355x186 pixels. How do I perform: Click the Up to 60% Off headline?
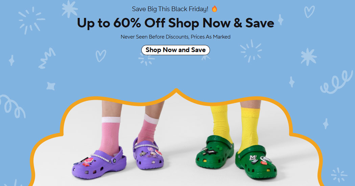coord(175,23)
